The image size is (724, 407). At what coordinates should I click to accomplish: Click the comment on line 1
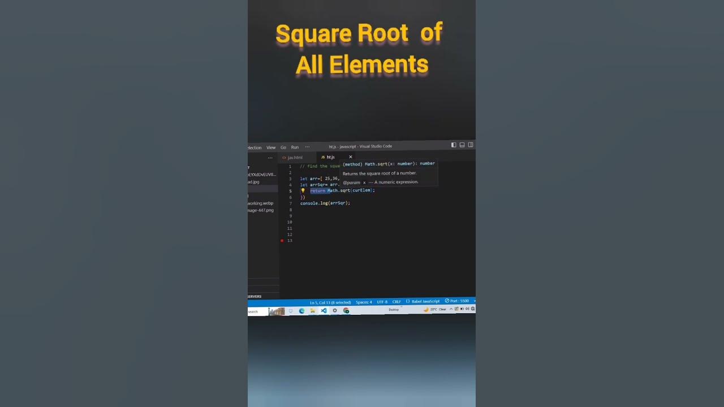(x=320, y=166)
